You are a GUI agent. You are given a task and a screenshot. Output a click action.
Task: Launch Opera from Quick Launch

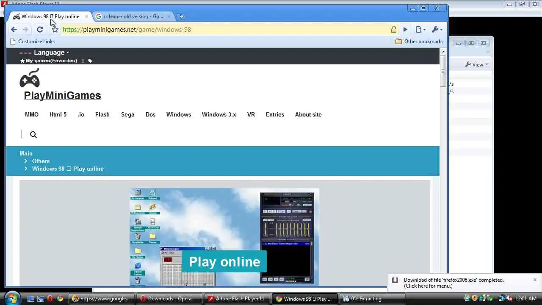pos(50,299)
